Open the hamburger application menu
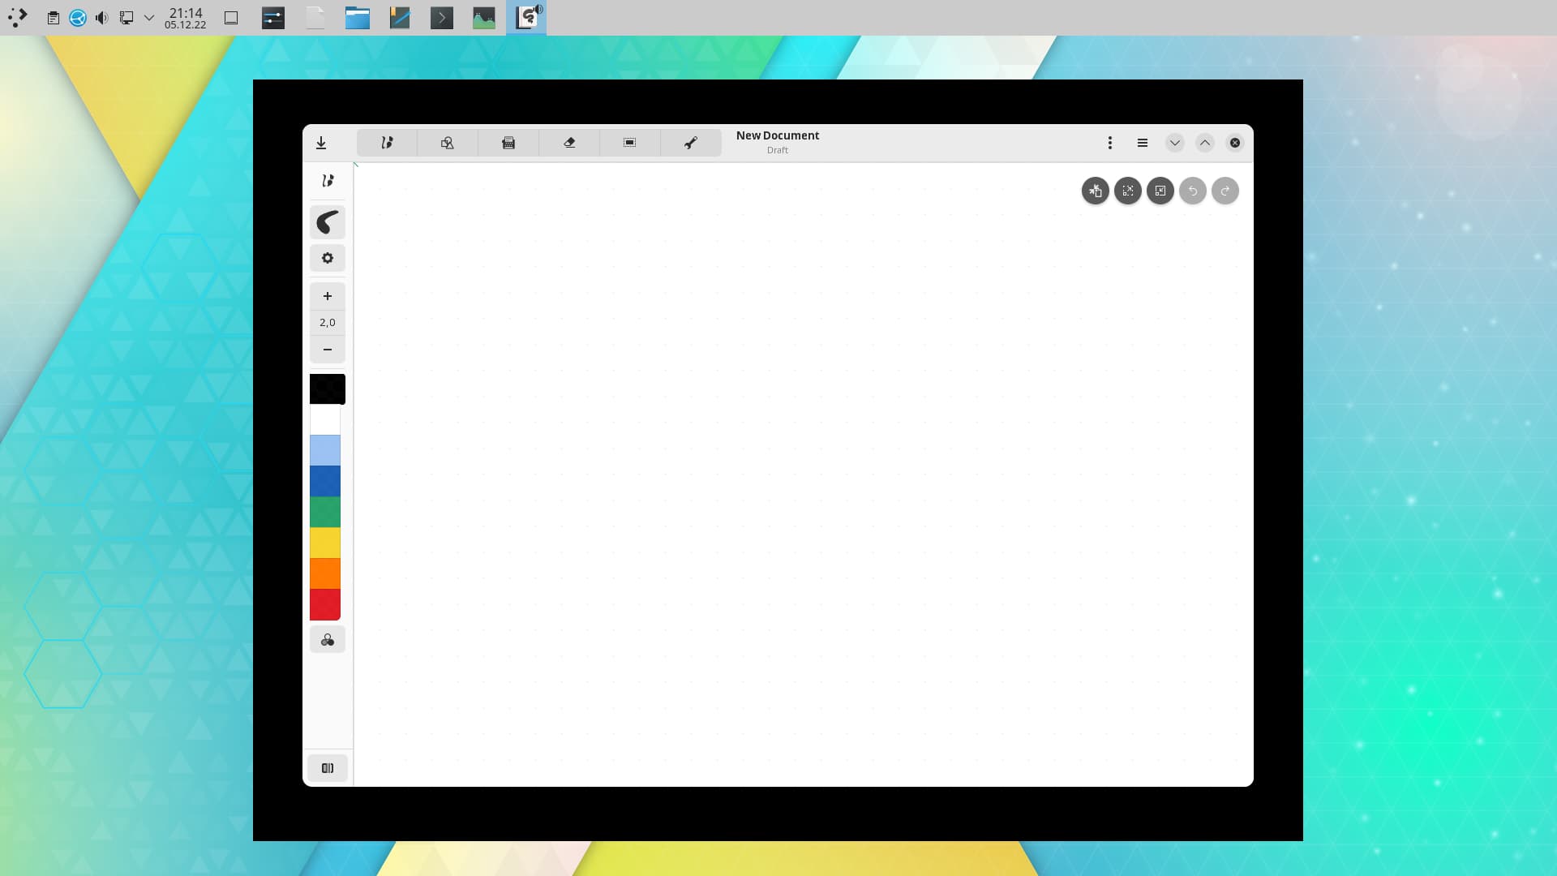Viewport: 1557px width, 876px height. pyautogui.click(x=1143, y=143)
